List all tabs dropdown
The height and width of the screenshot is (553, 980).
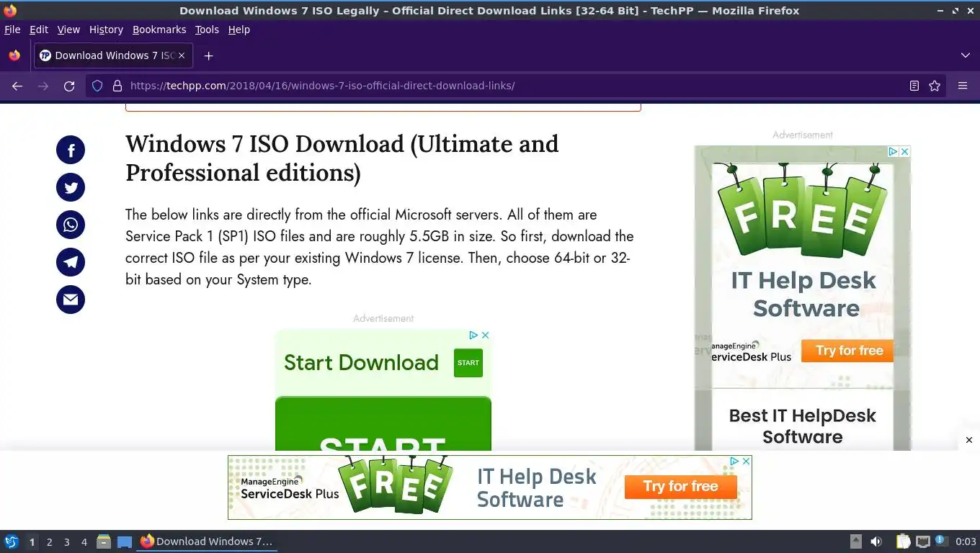click(966, 55)
